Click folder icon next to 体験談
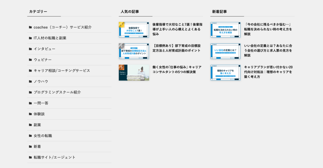Viewport: 323px width, 168px height. click(x=30, y=114)
